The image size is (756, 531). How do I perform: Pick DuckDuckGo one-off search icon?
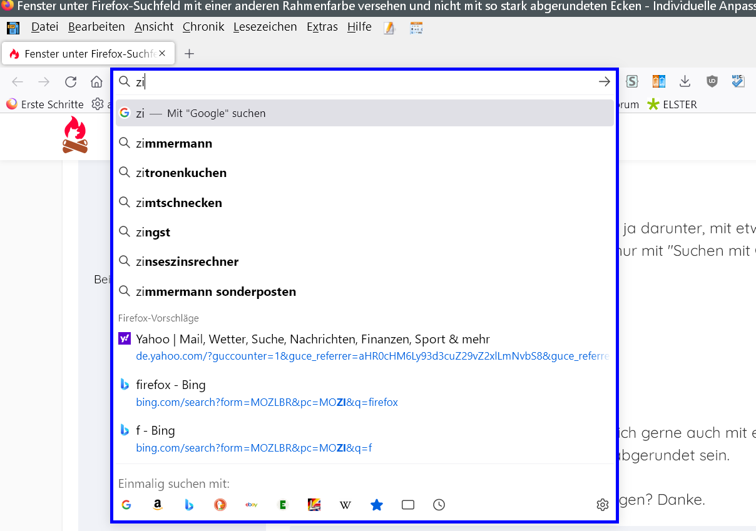[220, 505]
